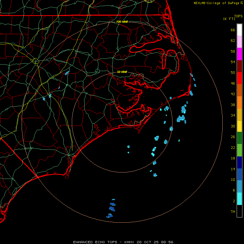
Task: Click the '18' legend value
Action: click(233, 158)
